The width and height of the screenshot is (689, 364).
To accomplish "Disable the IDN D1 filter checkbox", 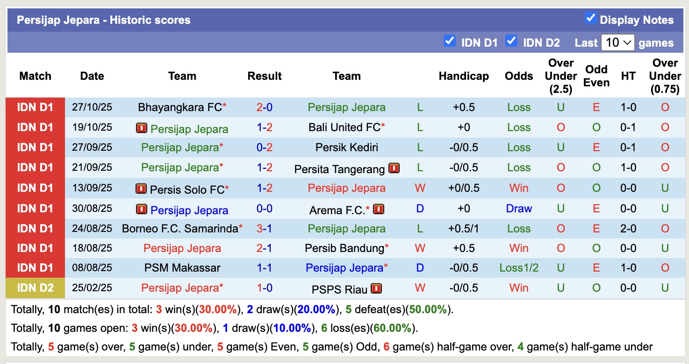I will click(450, 41).
